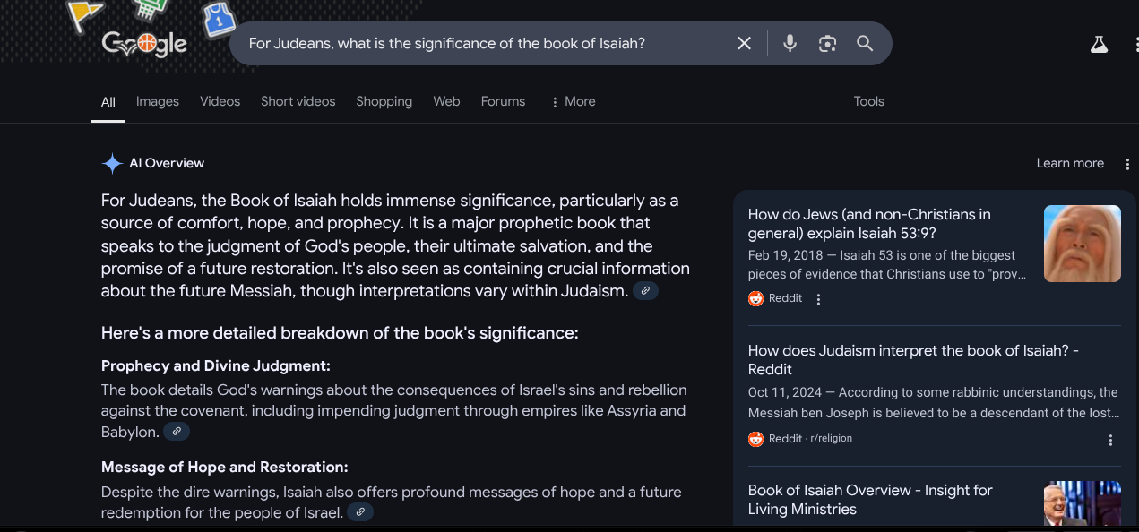Click Reddit icon under Judaism interpret result
The height and width of the screenshot is (532, 1139).
pos(755,439)
